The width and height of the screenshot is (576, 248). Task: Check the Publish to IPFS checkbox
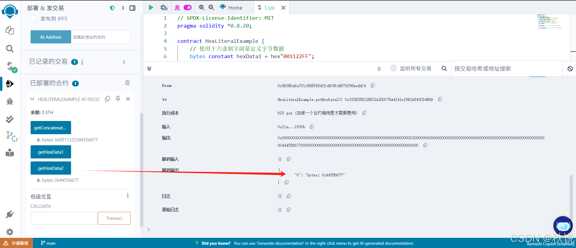pyautogui.click(x=34, y=19)
